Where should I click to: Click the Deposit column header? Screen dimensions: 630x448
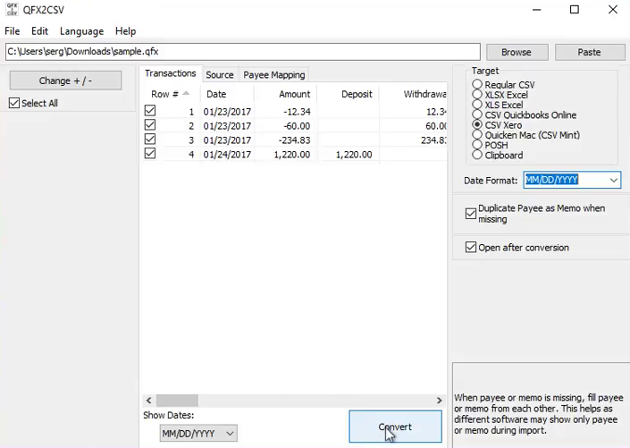pyautogui.click(x=348, y=94)
